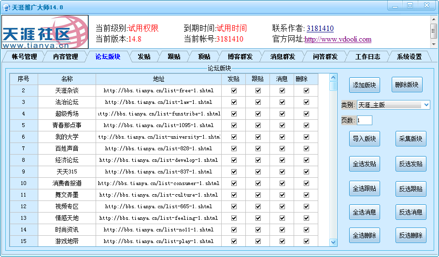Screen dimensions: 439x257
Task: Click the Tianya community logo image
Action: click(x=45, y=32)
